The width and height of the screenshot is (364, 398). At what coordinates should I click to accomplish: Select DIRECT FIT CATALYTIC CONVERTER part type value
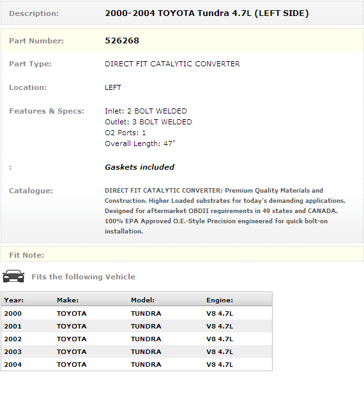tap(172, 64)
